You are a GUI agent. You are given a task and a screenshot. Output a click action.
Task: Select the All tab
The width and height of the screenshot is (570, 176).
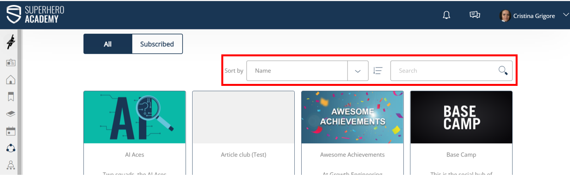click(108, 44)
